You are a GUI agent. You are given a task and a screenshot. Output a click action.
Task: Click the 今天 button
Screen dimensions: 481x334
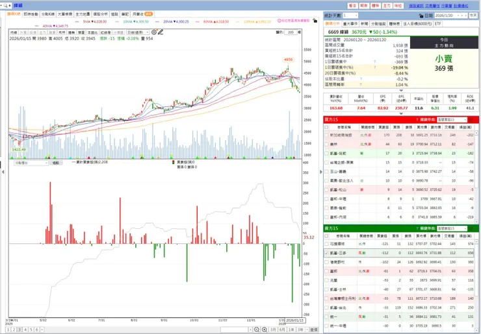click(x=473, y=16)
